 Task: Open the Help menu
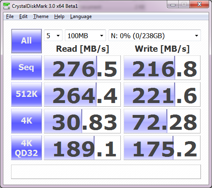(x=59, y=16)
